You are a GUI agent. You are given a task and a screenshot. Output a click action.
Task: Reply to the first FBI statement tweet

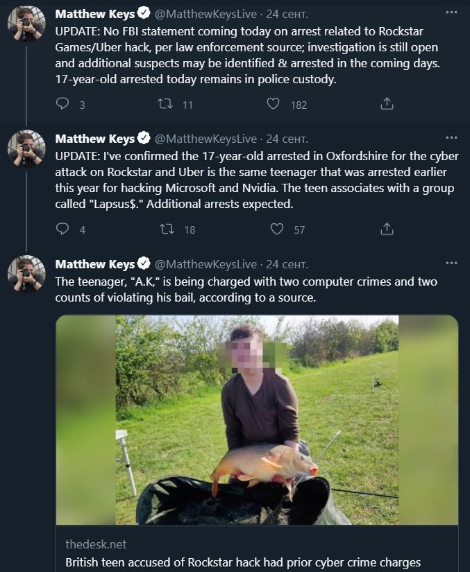point(63,104)
